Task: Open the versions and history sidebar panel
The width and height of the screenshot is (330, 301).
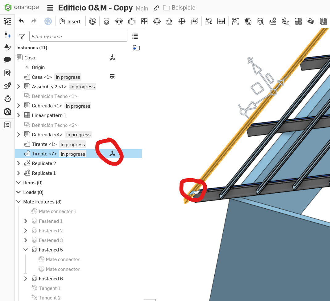Action: 7,21
